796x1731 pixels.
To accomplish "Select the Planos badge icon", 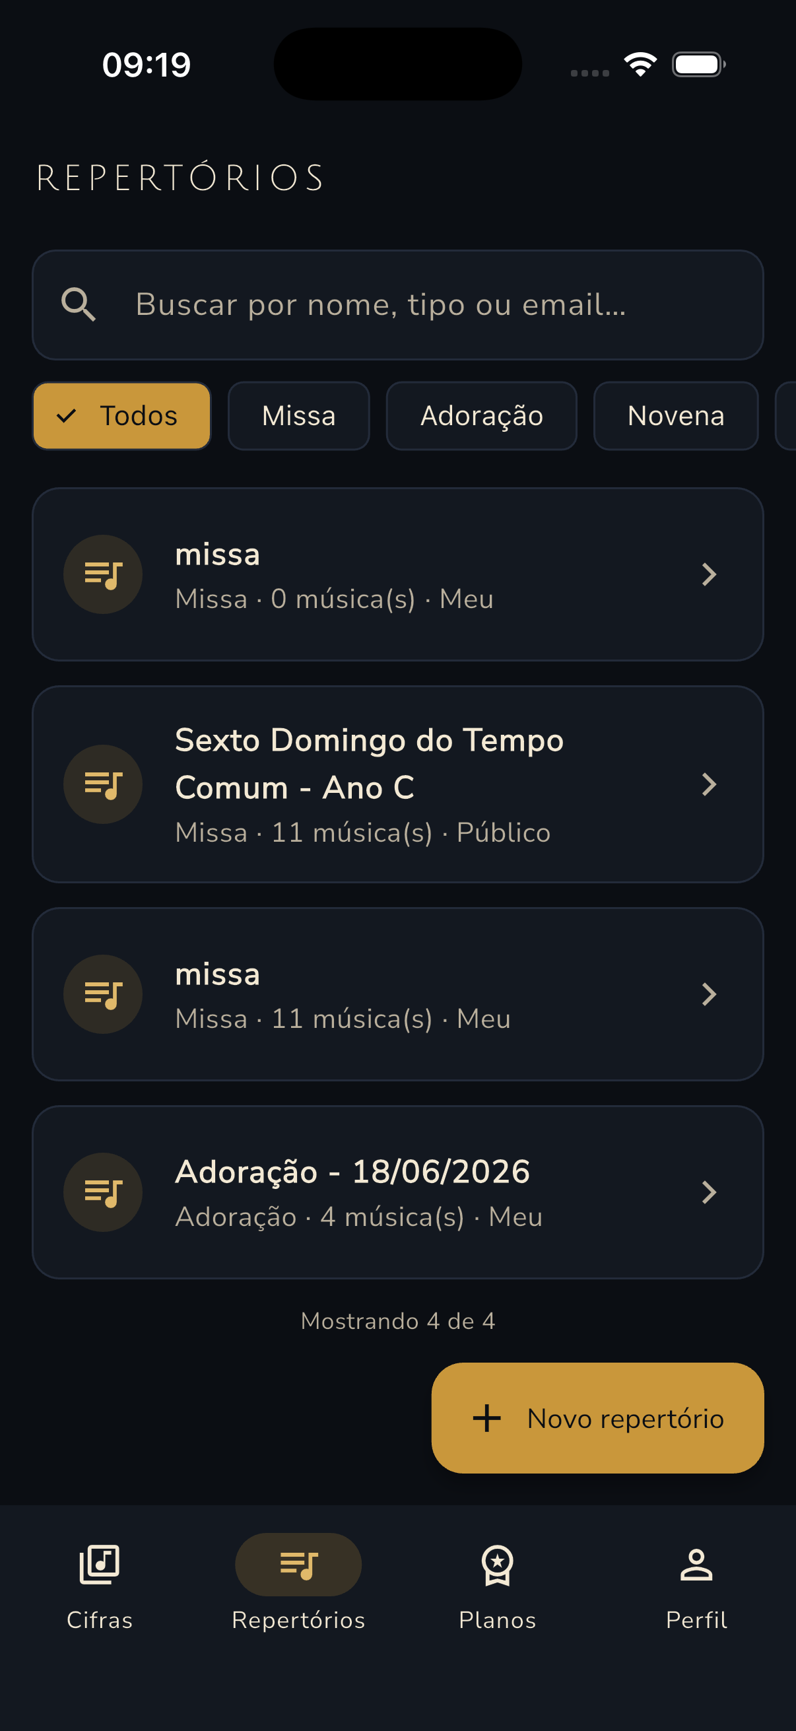I will [497, 1565].
